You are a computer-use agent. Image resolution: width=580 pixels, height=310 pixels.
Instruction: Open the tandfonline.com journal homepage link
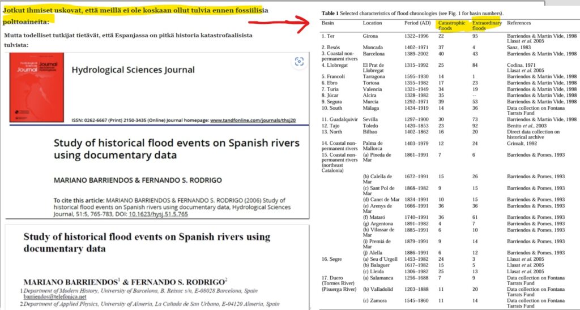253,120
